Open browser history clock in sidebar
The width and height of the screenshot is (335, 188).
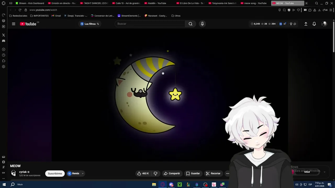coord(3,55)
